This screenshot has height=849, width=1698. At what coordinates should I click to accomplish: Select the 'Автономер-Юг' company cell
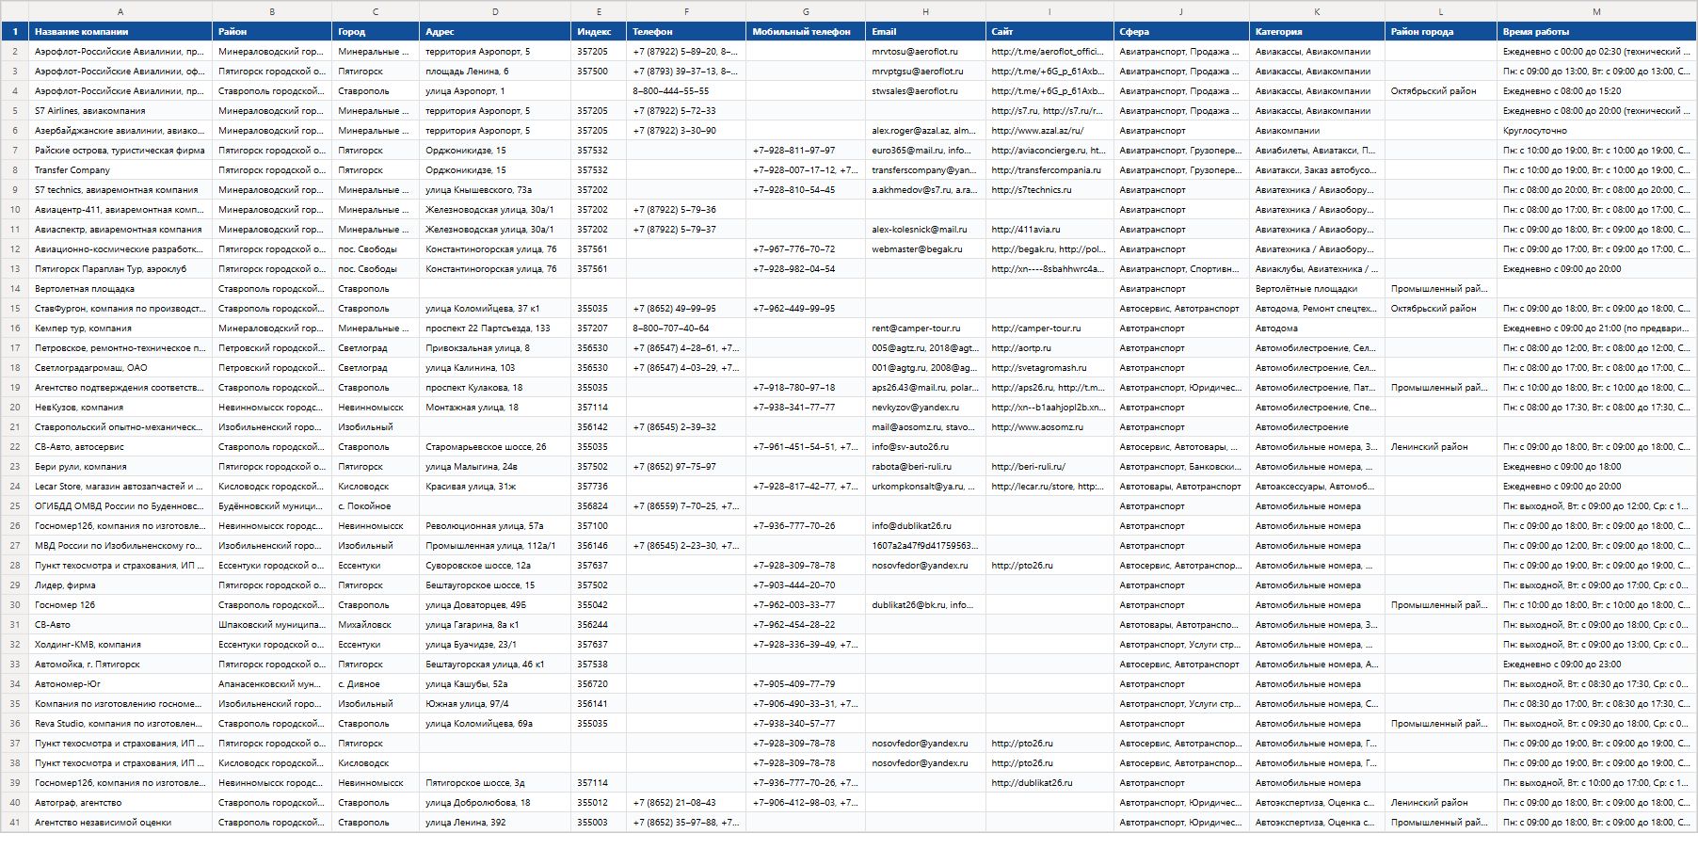(120, 684)
